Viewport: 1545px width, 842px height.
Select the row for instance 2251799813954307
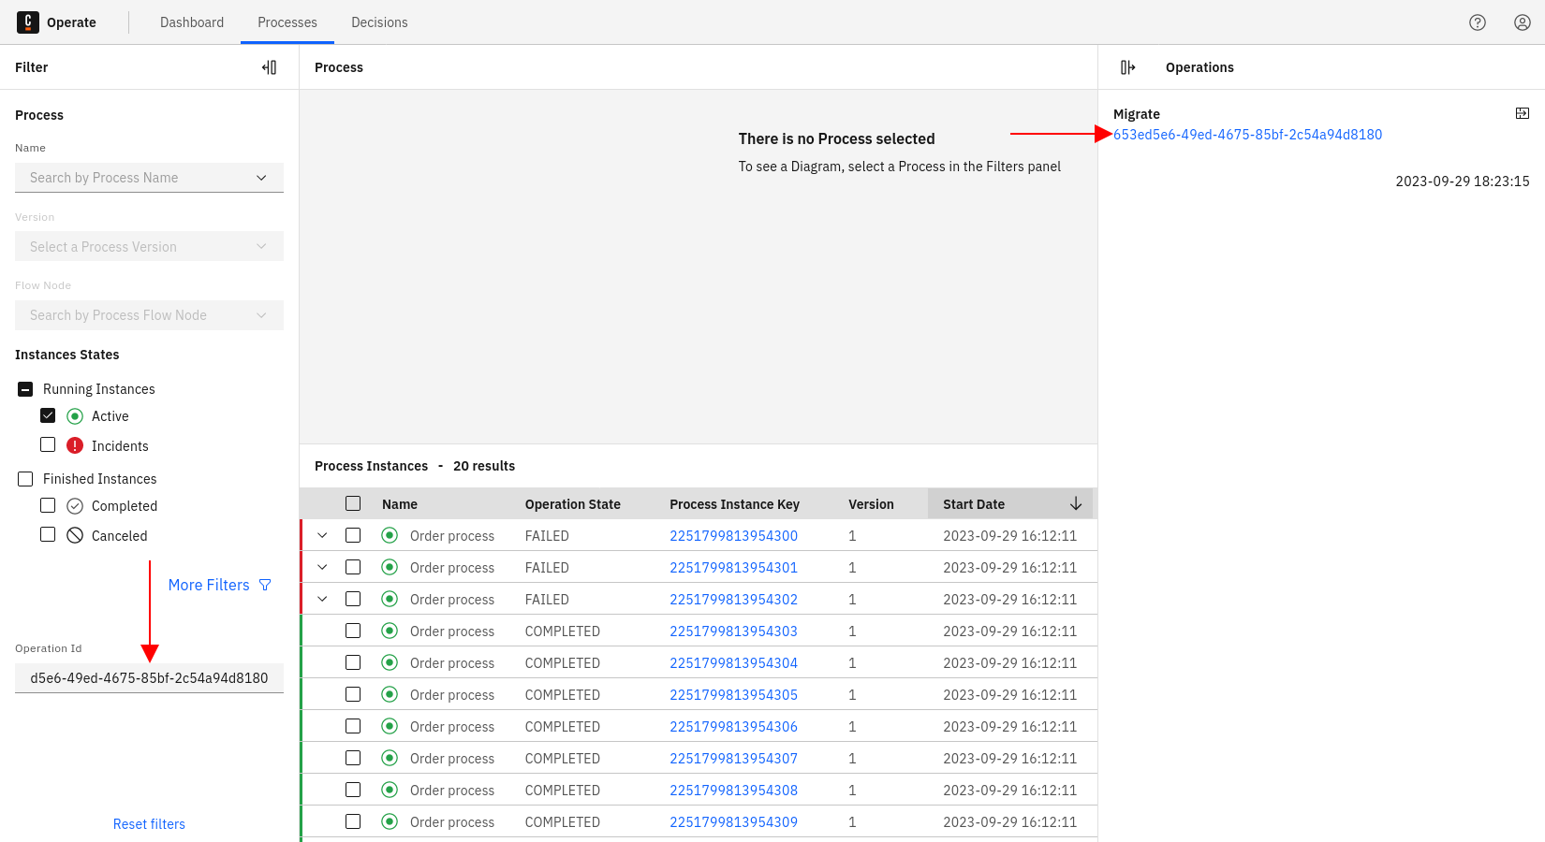tap(353, 758)
